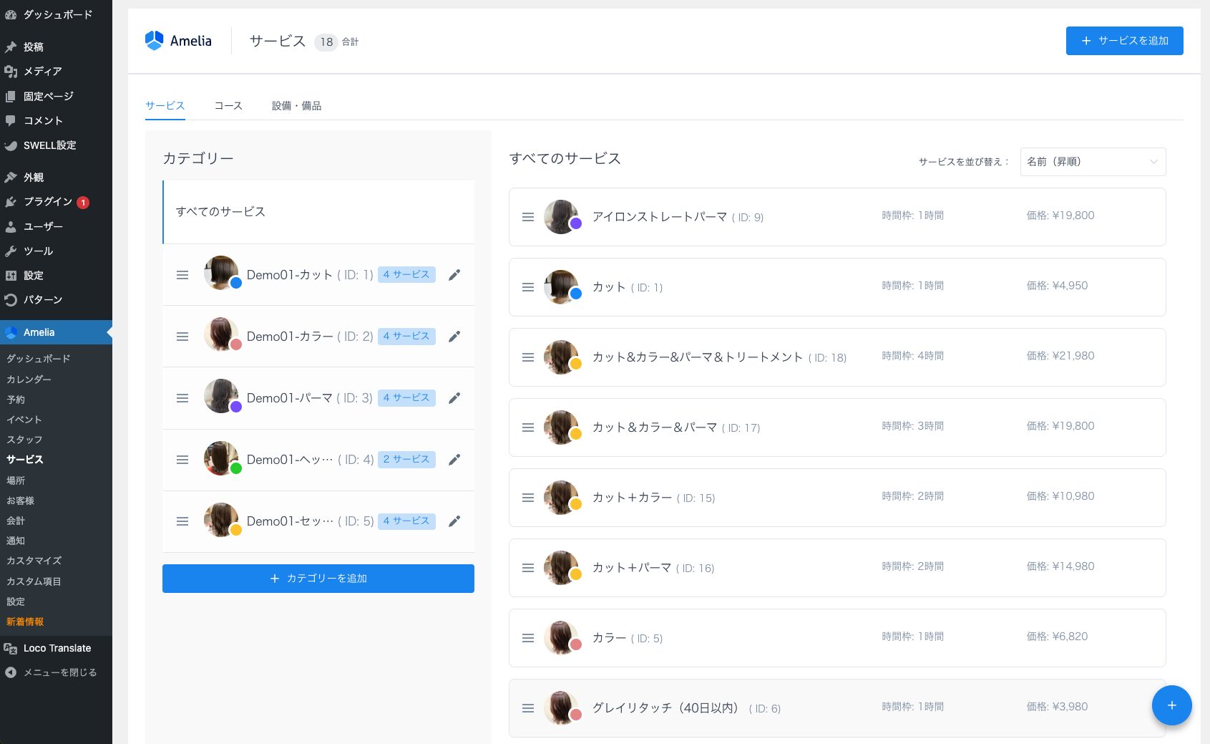1210x744 pixels.
Task: Click the drag handle for アイロンストレートパーマ service
Action: coord(528,217)
